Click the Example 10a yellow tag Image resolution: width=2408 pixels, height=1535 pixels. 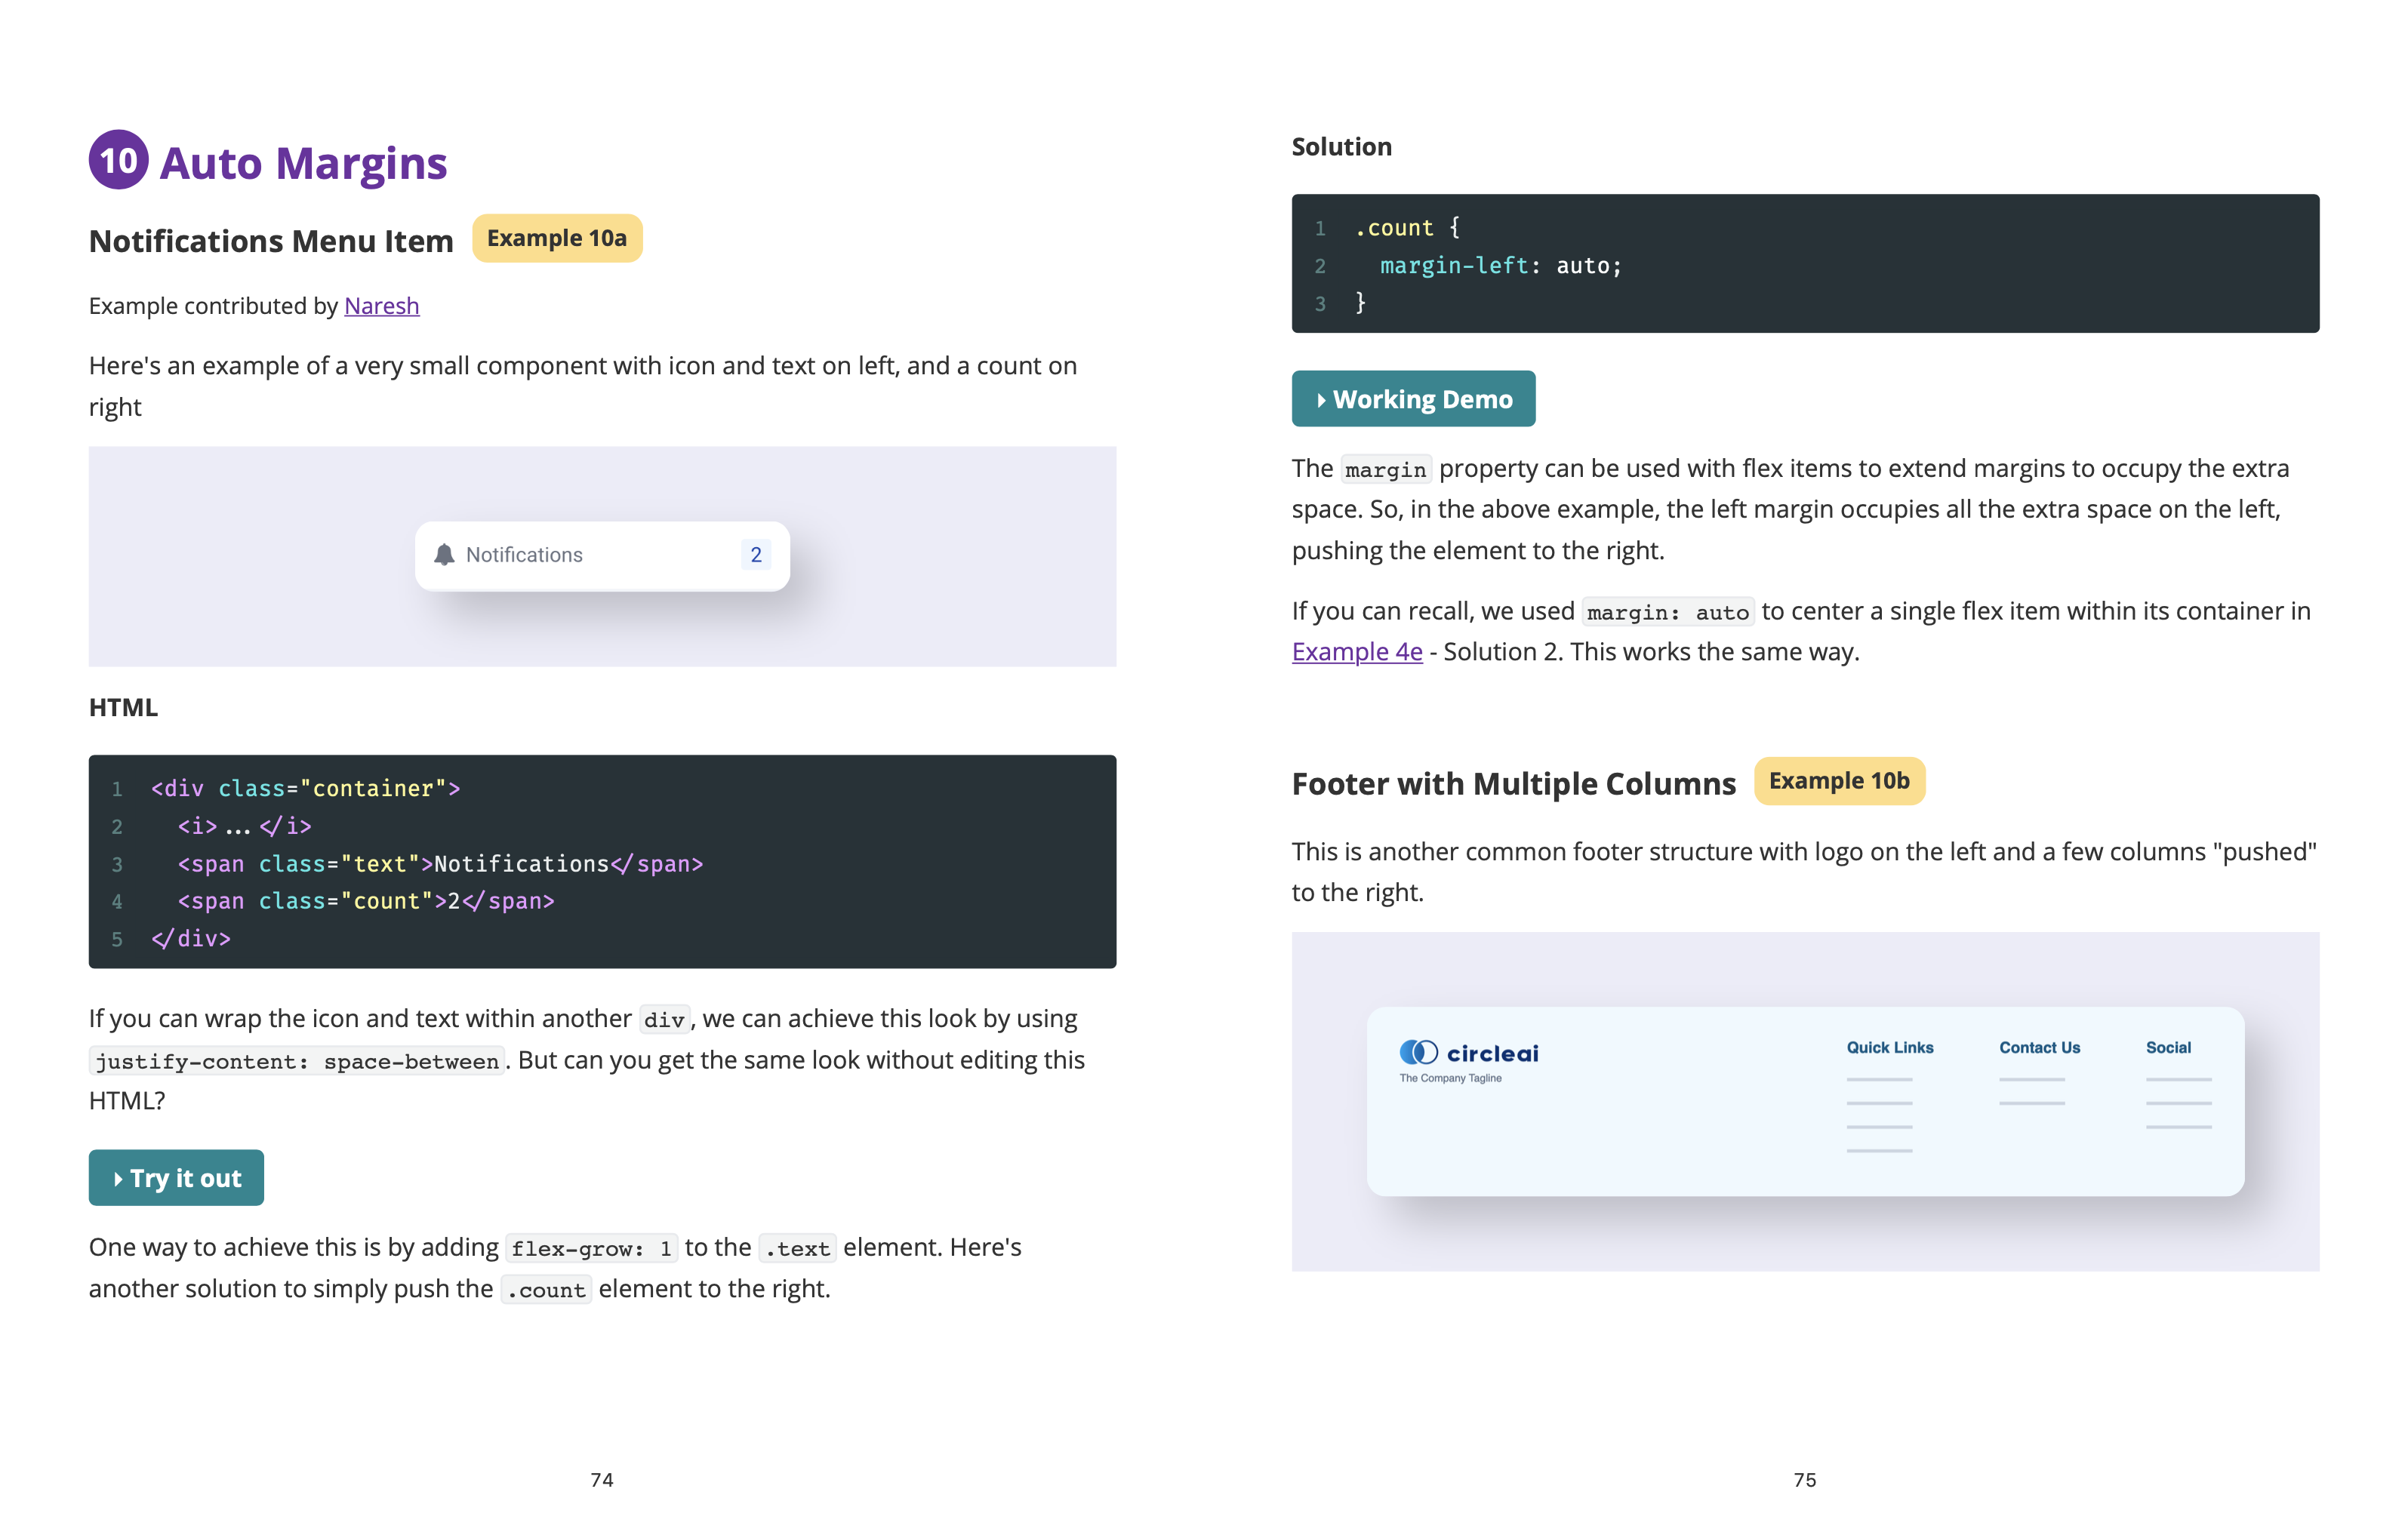(x=557, y=239)
